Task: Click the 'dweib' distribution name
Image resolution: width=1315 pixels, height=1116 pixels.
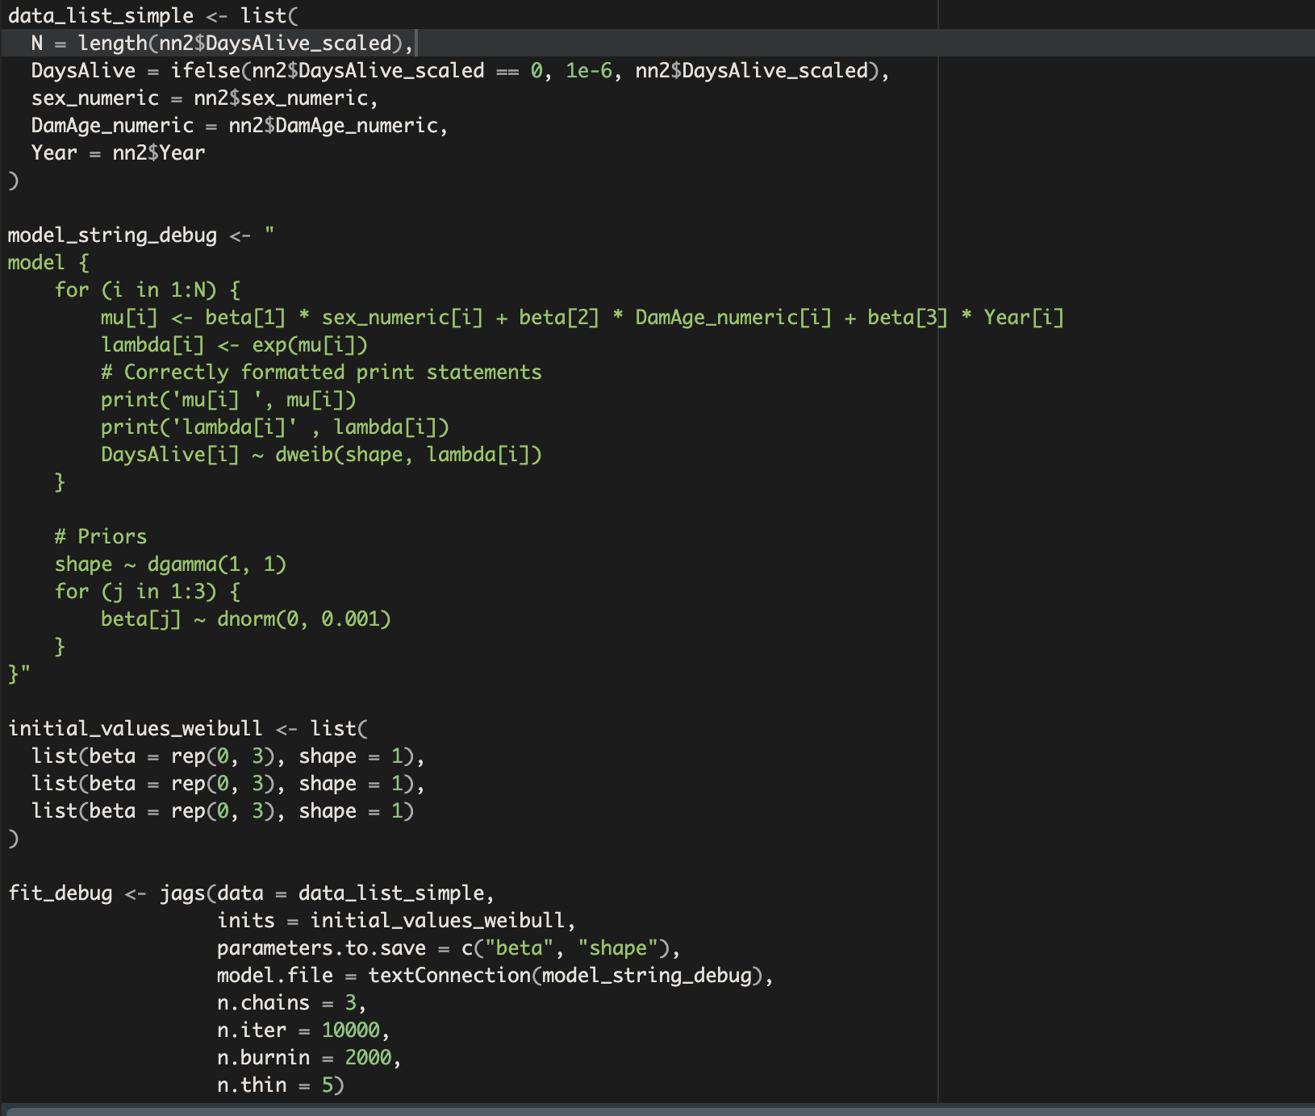Action: 304,454
